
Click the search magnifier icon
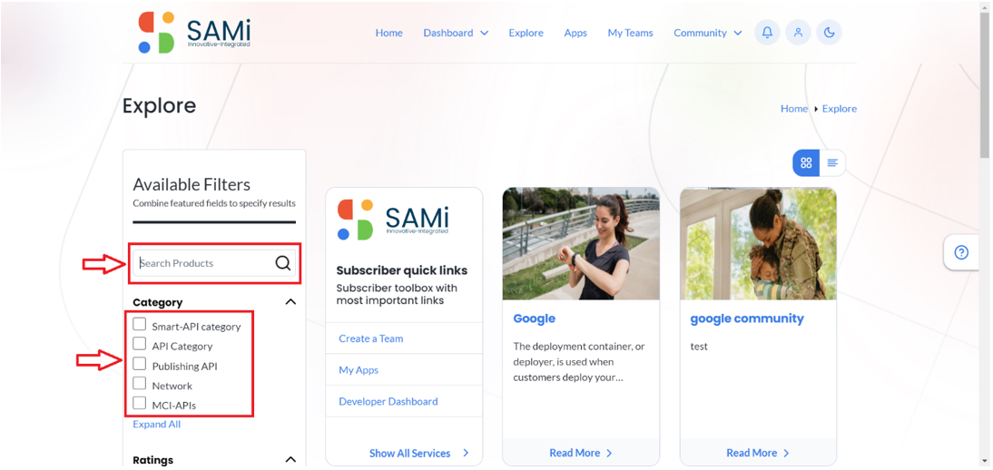[282, 263]
